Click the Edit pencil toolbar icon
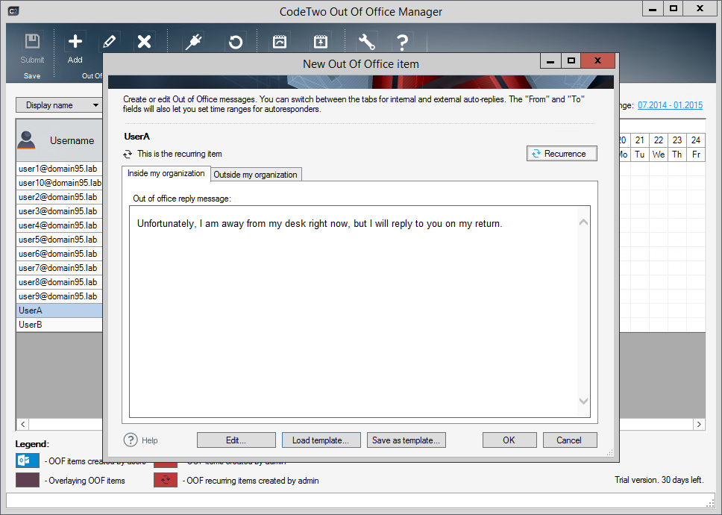This screenshot has height=515, width=722. click(x=109, y=42)
